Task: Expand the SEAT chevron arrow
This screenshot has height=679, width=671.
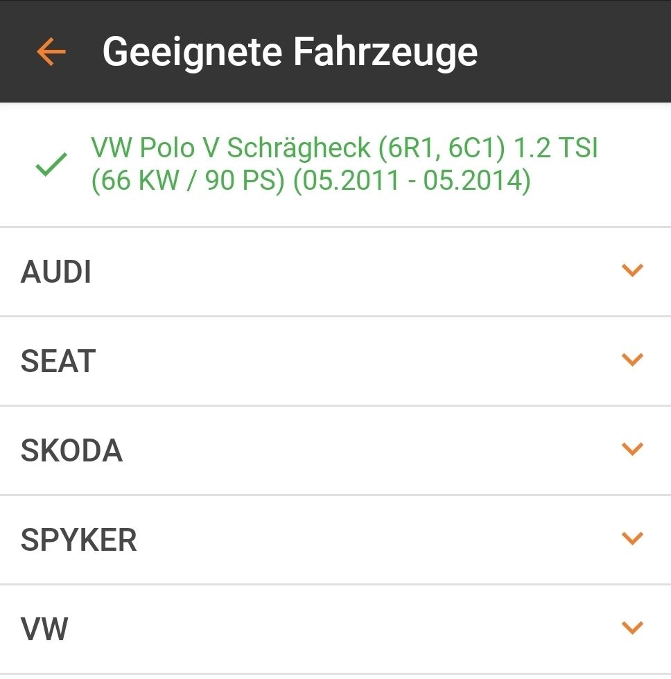Action: (x=632, y=360)
